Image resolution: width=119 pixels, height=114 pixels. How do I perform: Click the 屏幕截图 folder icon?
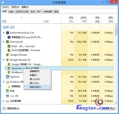pos(9,86)
